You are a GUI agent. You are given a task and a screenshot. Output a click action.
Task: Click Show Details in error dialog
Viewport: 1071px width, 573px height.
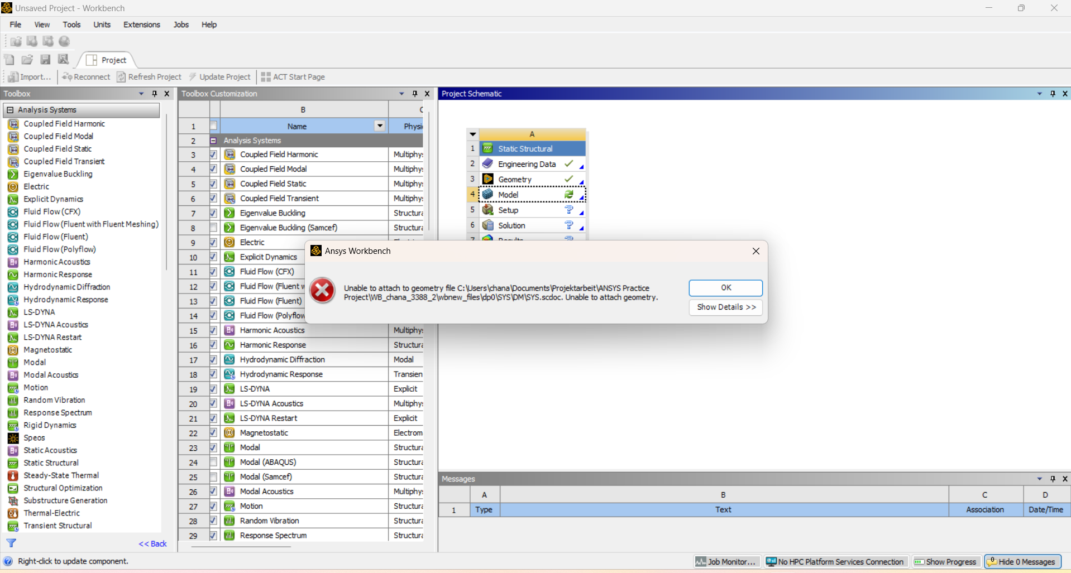(x=725, y=307)
